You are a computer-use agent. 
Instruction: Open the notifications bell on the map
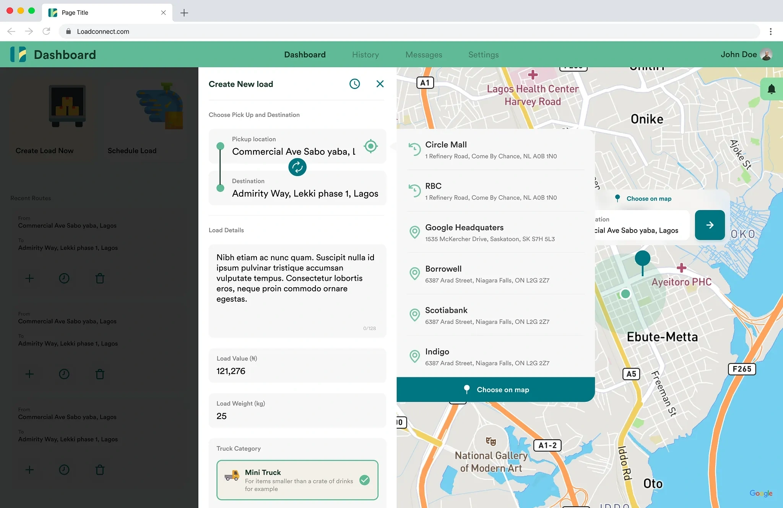tap(771, 89)
